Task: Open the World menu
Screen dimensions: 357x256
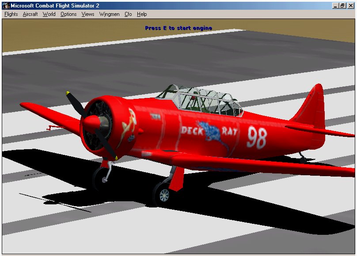Action: (49, 14)
